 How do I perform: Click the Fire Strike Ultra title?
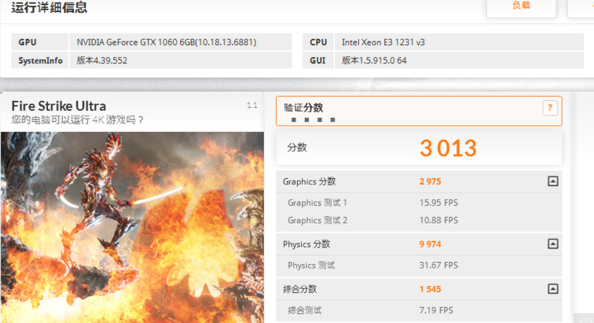59,106
